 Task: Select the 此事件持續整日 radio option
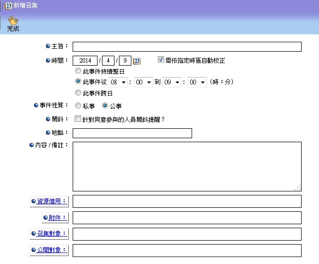(78, 72)
